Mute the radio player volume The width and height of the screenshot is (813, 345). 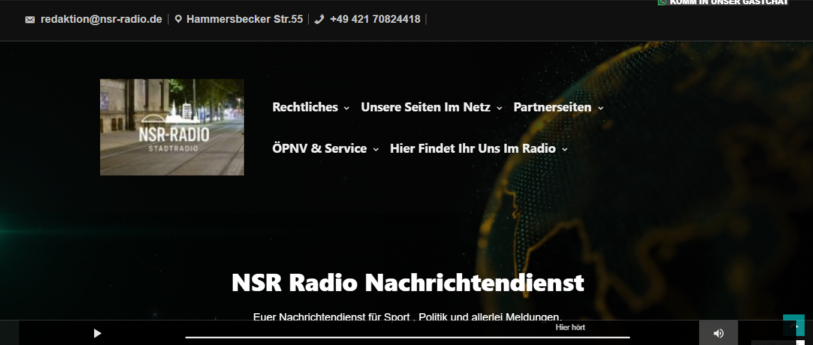pos(718,333)
